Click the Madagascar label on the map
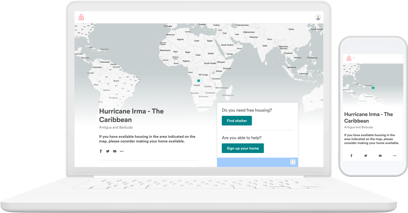This screenshot has width=408, height=213. tap(228, 95)
